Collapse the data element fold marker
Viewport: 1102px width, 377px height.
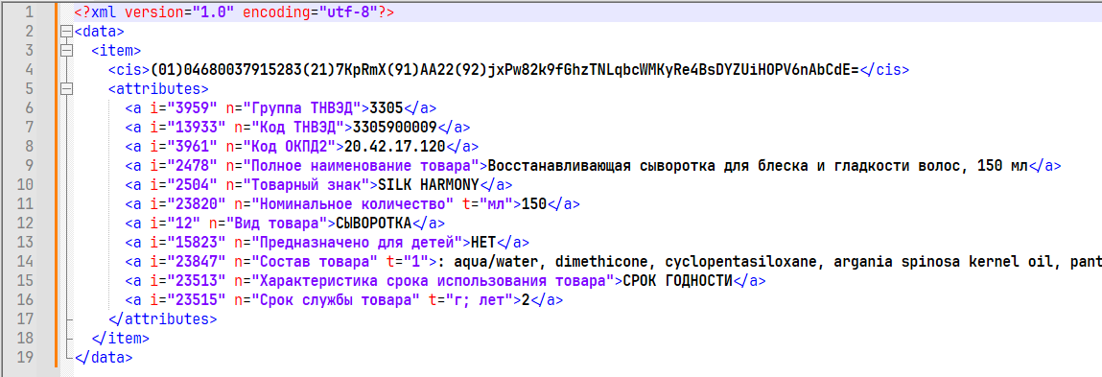point(67,32)
